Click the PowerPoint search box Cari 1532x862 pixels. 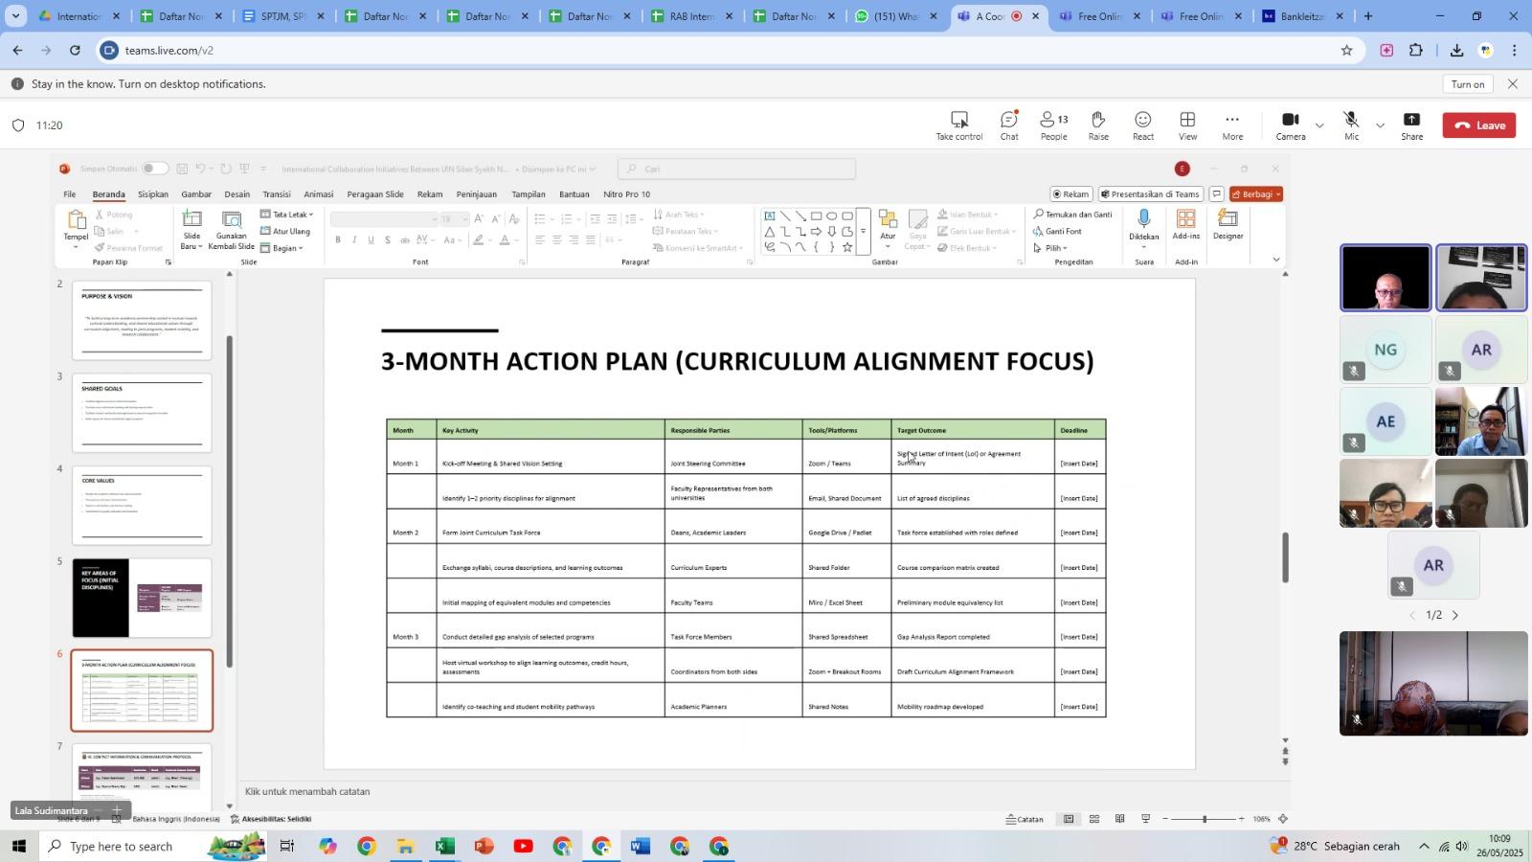736,169
